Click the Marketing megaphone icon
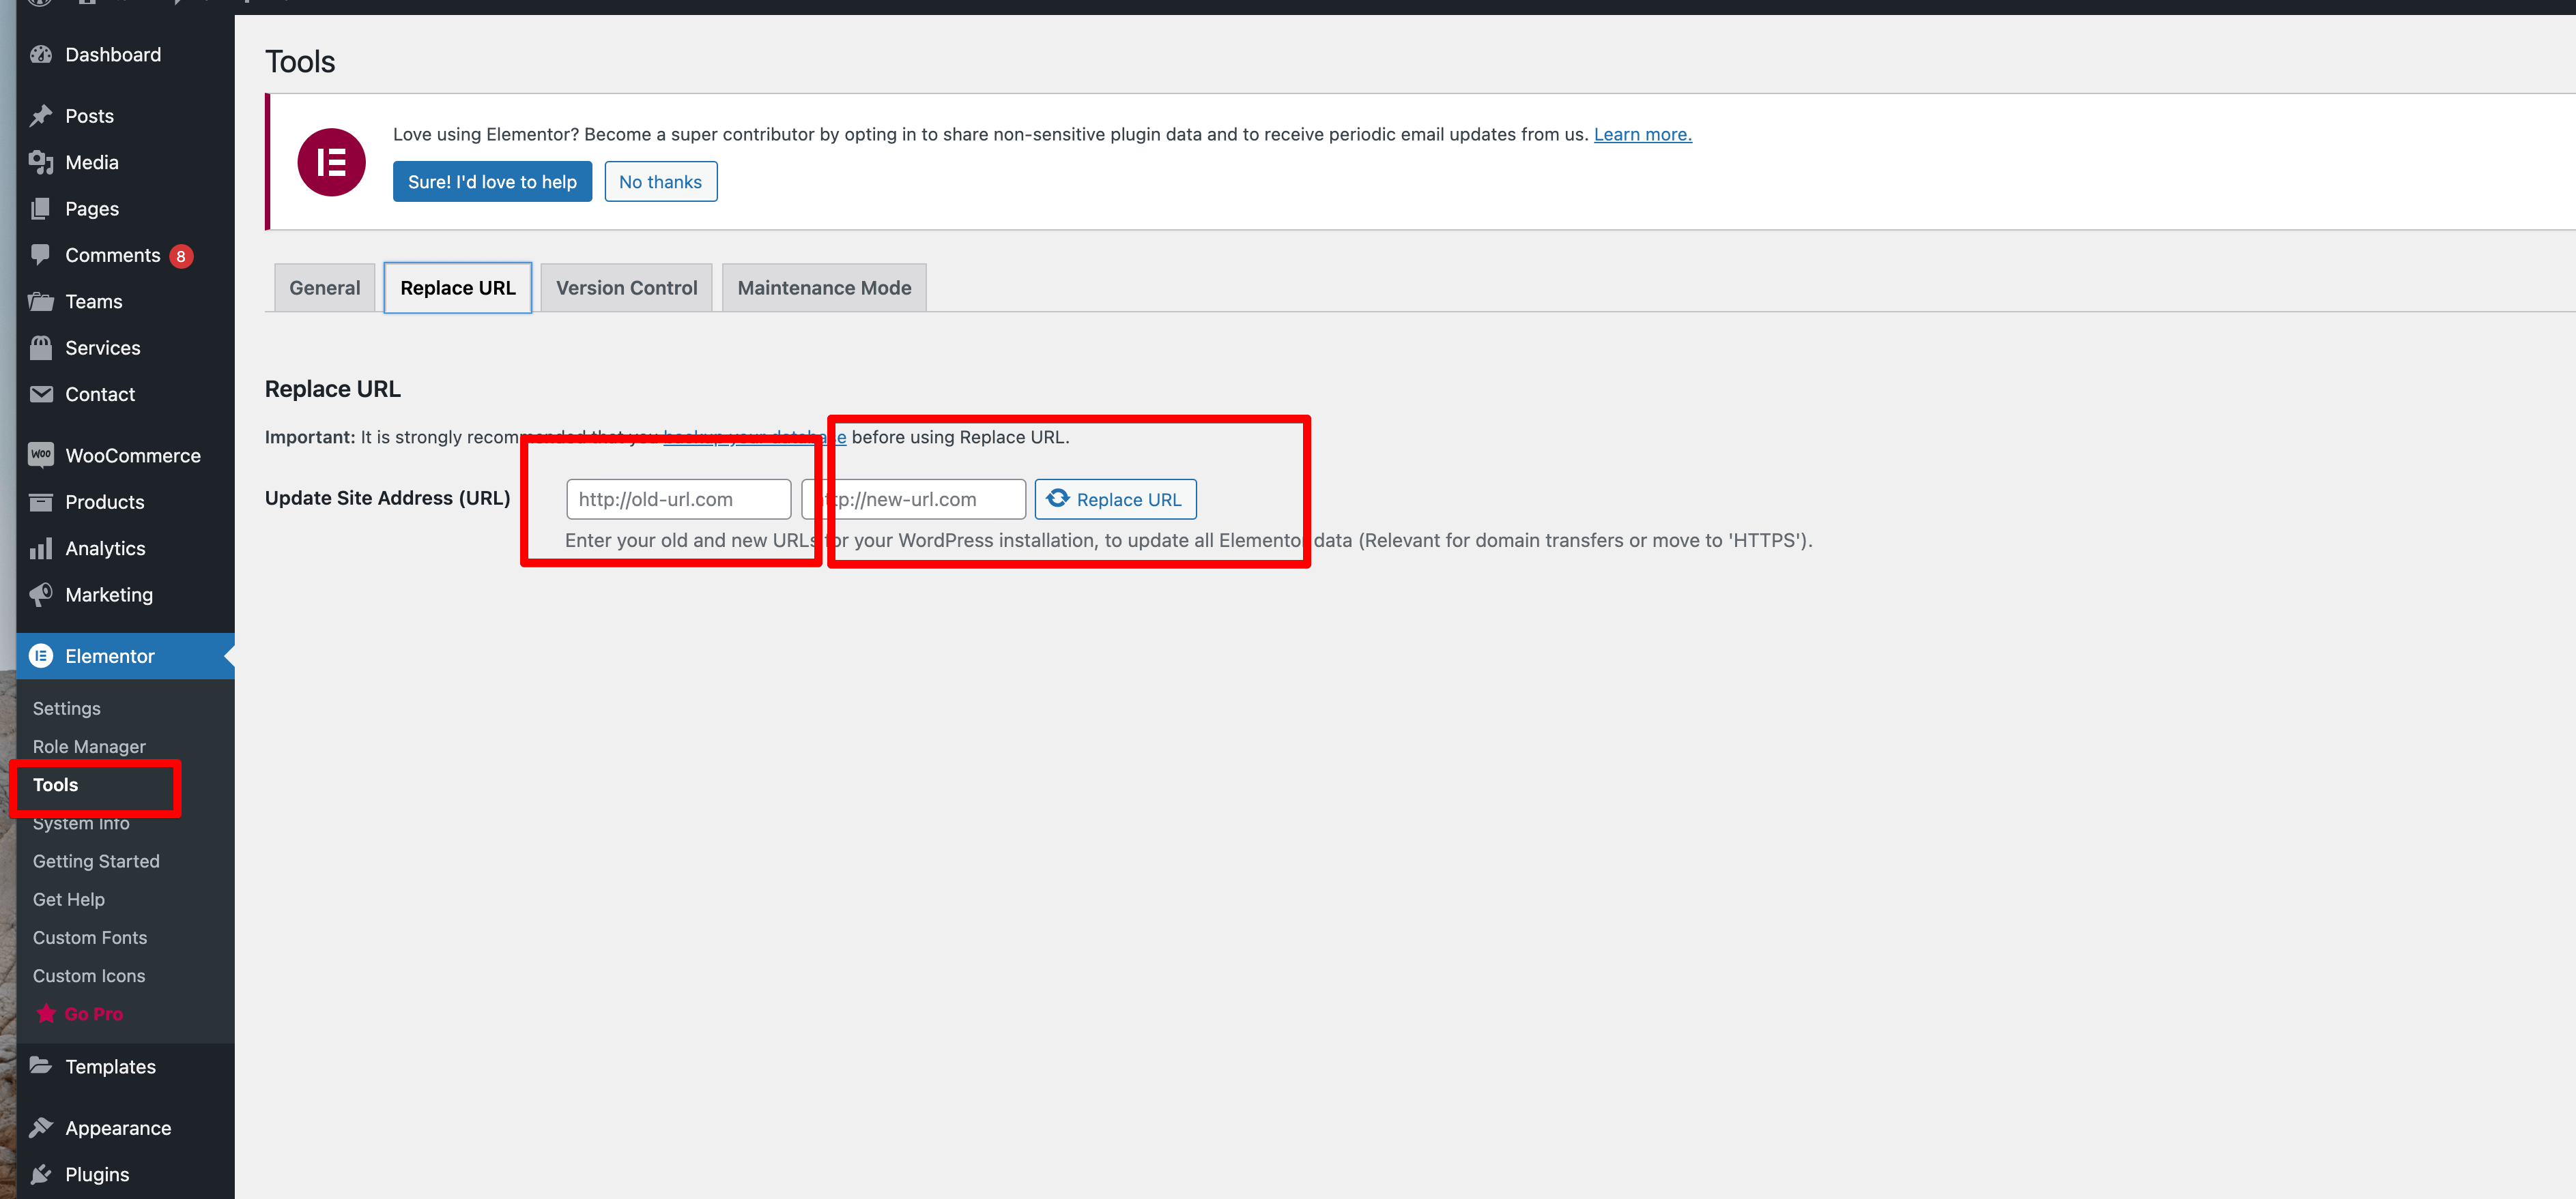This screenshot has width=2576, height=1199. coord(41,595)
